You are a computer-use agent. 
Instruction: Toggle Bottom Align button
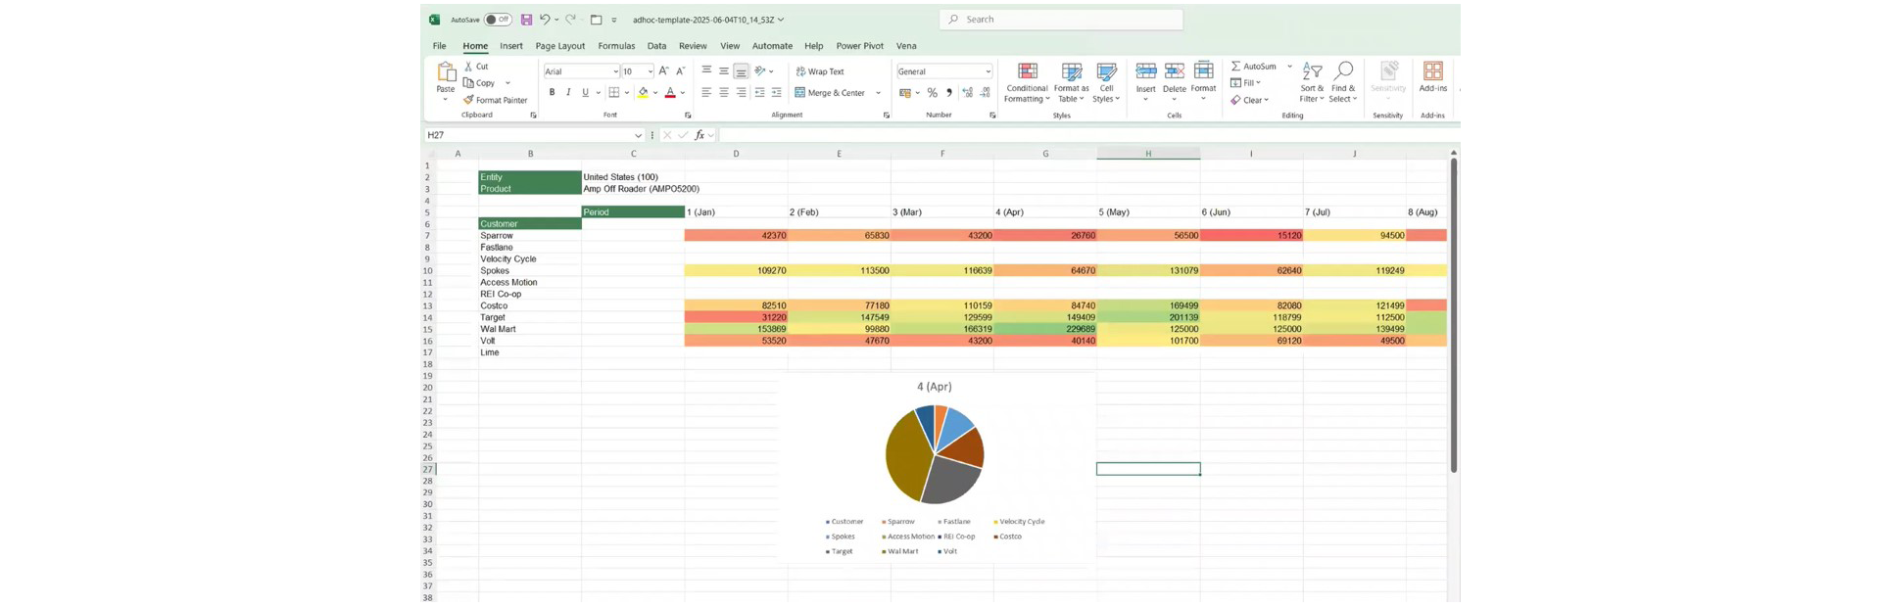741,71
